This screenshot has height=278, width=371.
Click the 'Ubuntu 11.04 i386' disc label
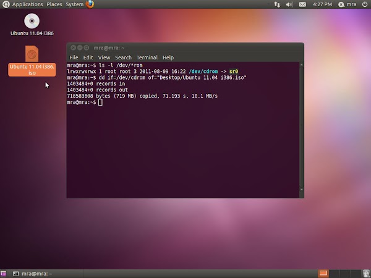(x=32, y=33)
